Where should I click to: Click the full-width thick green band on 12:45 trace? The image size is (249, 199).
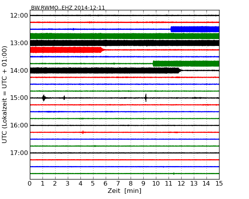tap(124, 36)
